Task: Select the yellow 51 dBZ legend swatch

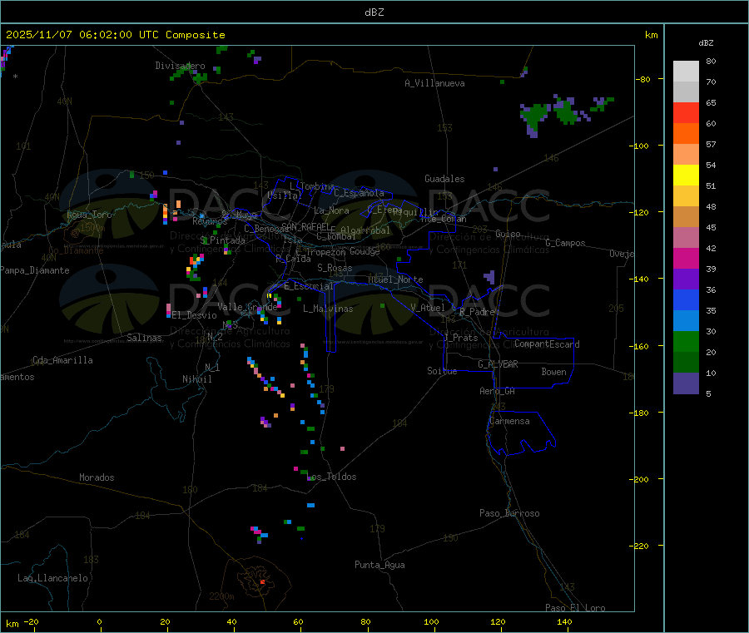Action: pos(686,176)
